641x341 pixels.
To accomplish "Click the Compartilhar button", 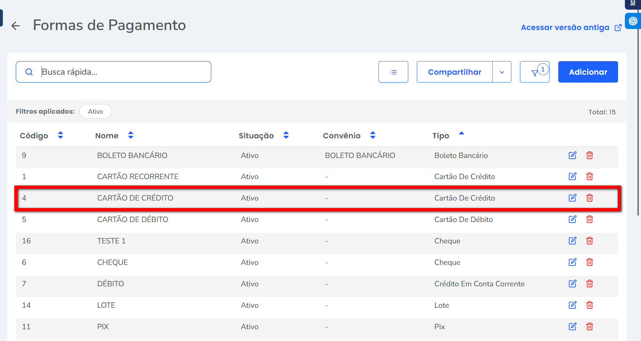I will click(x=454, y=72).
